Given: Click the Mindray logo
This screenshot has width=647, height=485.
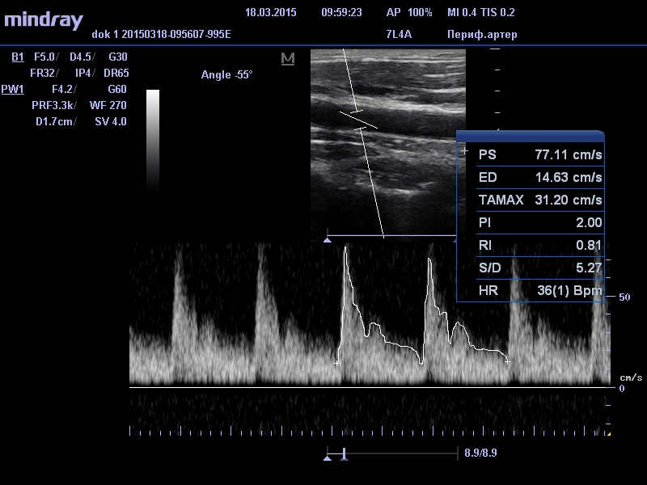Looking at the screenshot, I should 44,20.
